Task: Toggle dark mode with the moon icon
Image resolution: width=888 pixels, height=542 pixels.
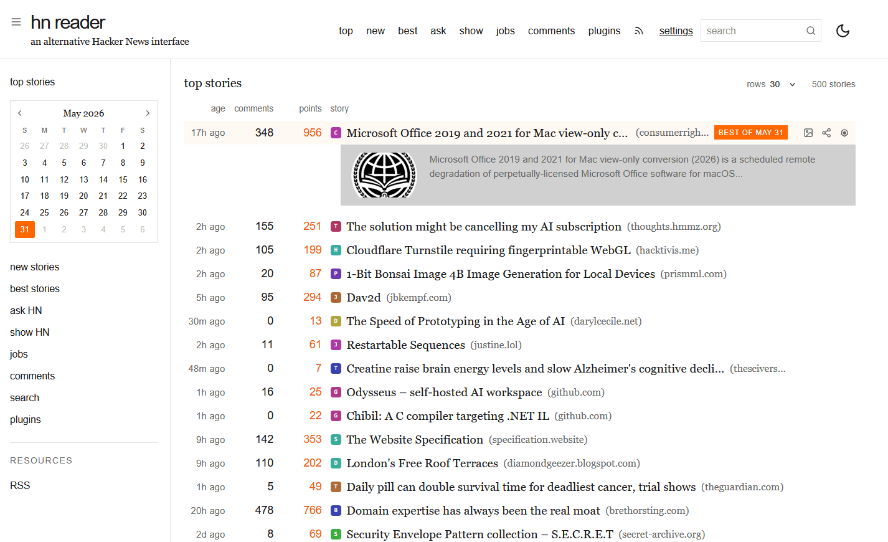Action: (x=843, y=31)
